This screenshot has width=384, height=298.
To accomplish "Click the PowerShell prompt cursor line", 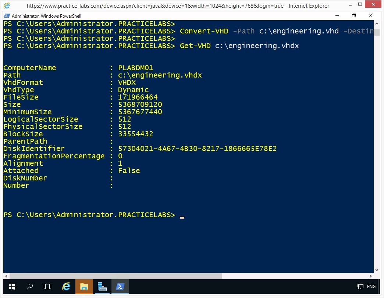I will [x=182, y=215].
